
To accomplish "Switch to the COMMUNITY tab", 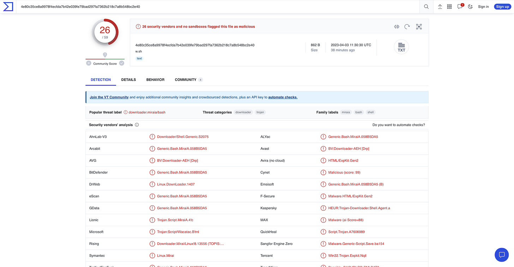I will [x=189, y=80].
